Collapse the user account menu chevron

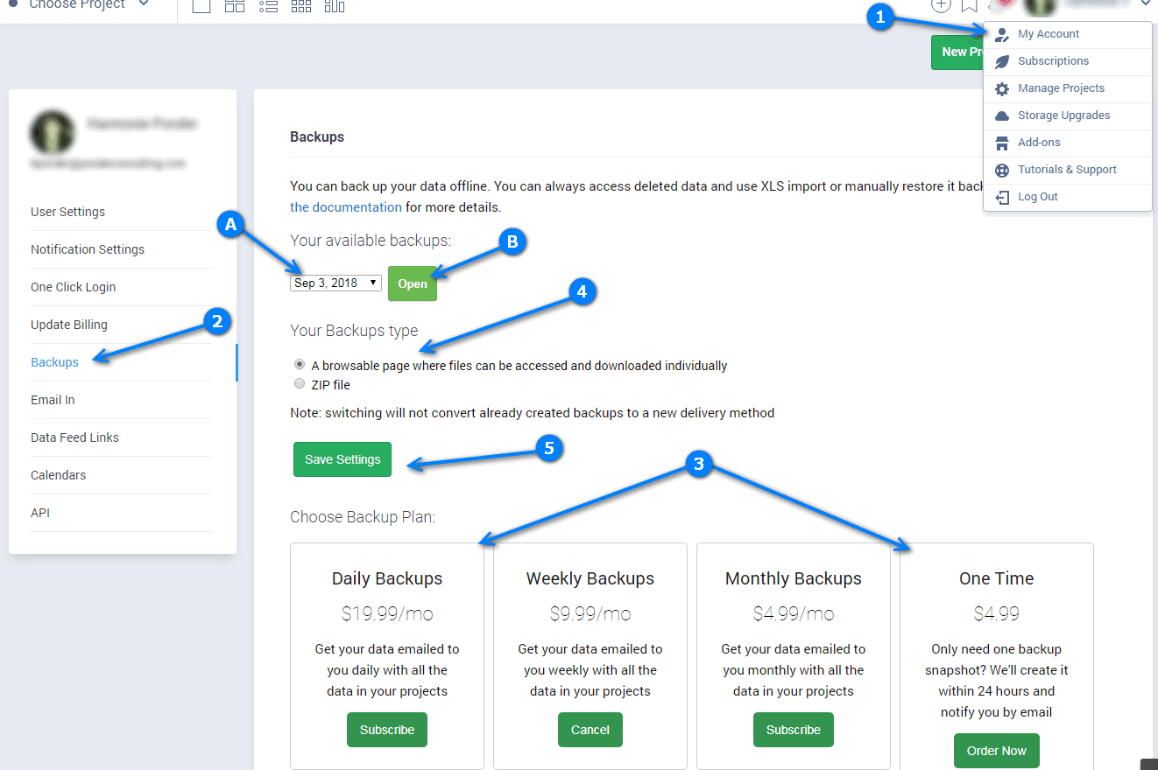tap(1145, 4)
